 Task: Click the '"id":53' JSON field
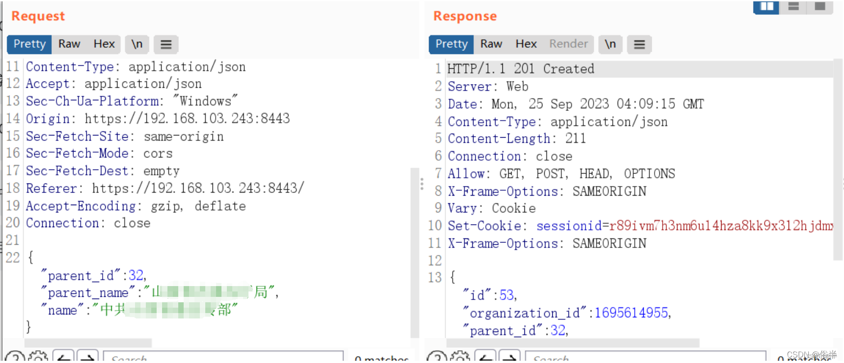490,295
